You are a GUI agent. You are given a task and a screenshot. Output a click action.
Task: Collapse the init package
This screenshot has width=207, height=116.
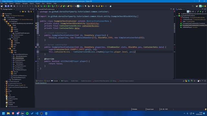10,52
